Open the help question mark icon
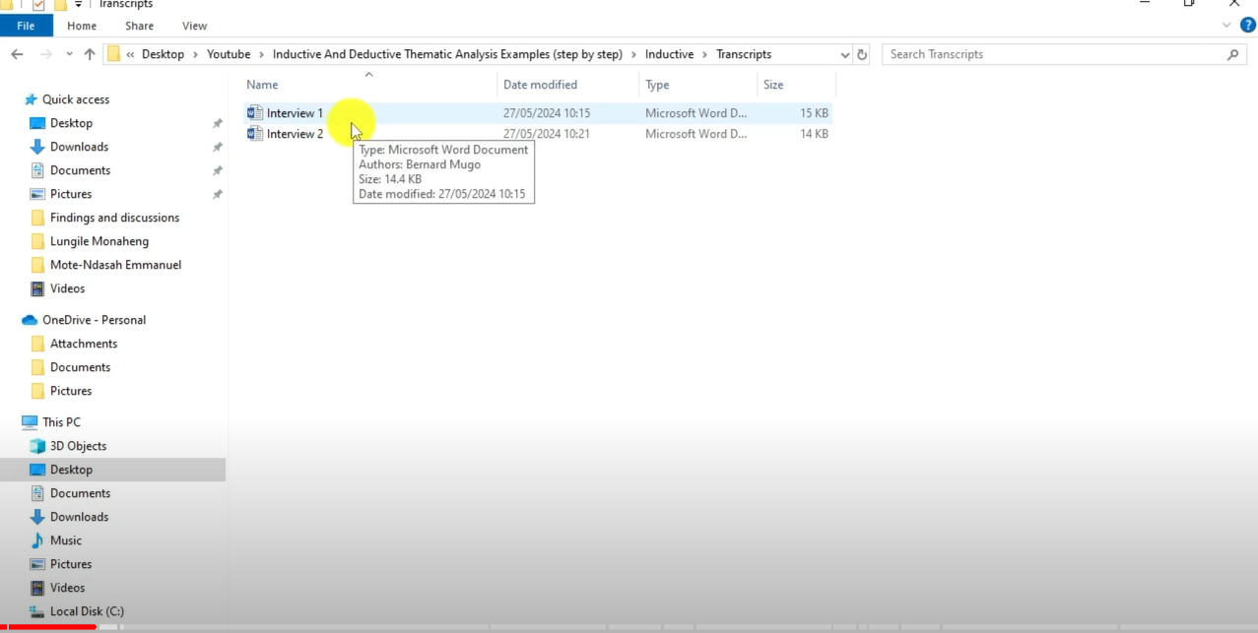The width and height of the screenshot is (1258, 633). [1247, 26]
